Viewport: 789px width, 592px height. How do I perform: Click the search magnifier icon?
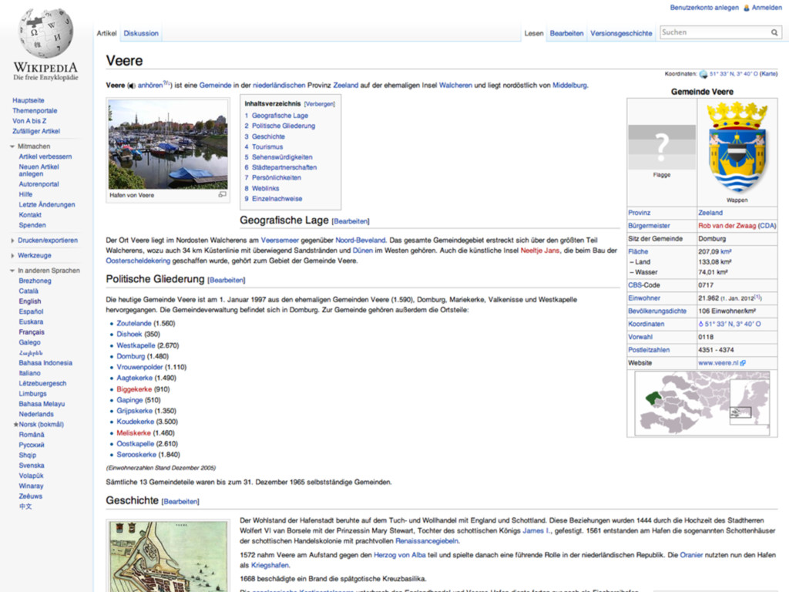pos(774,32)
